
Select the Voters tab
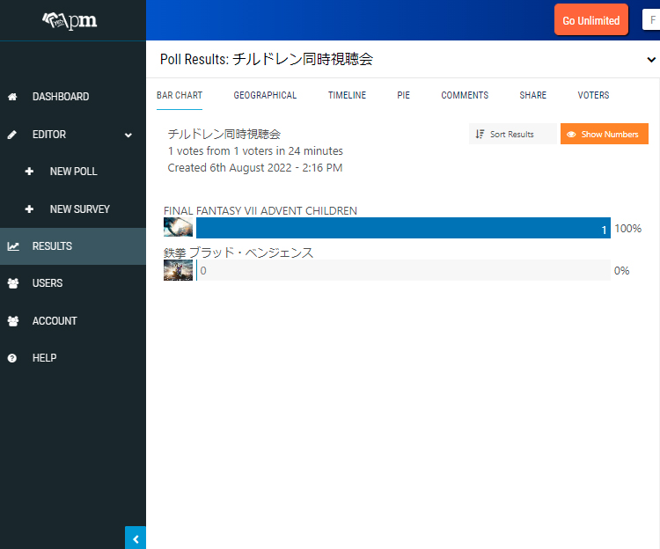click(593, 95)
